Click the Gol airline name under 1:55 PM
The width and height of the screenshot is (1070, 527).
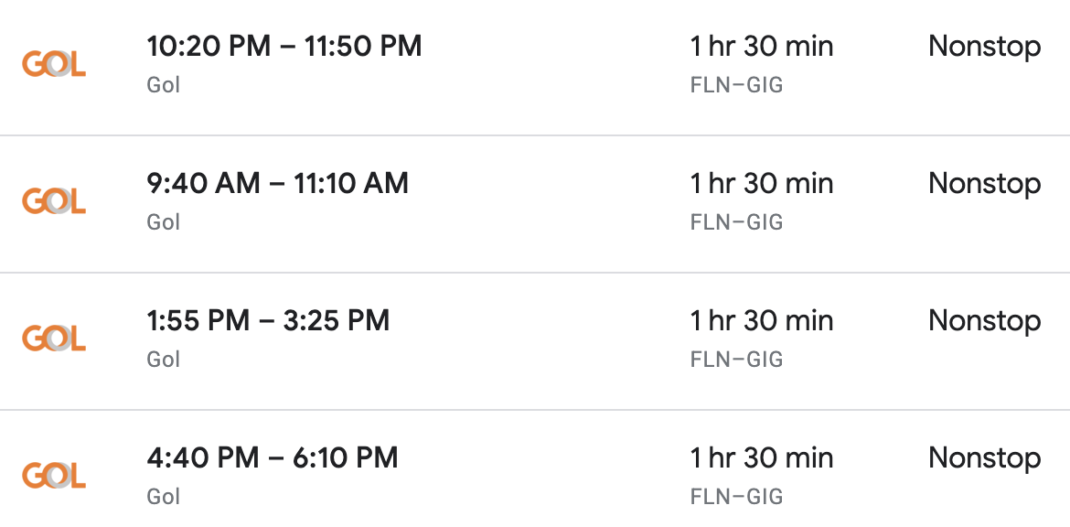[x=164, y=360]
